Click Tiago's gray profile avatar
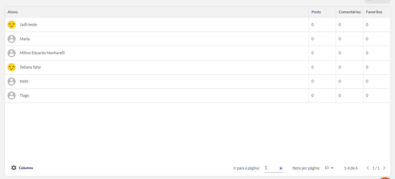 tap(12, 95)
